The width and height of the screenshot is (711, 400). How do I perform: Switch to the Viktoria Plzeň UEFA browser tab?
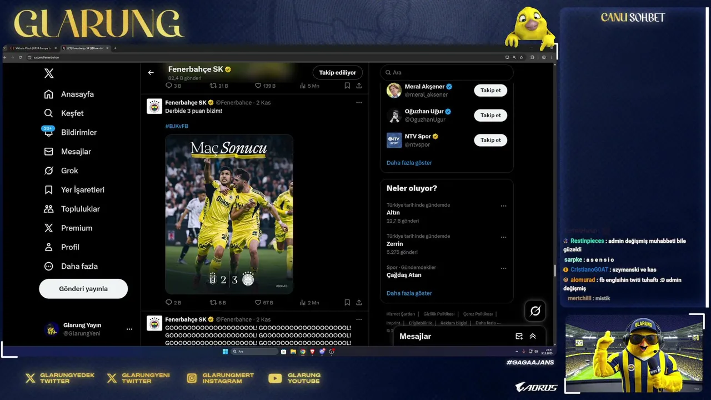[x=33, y=48]
